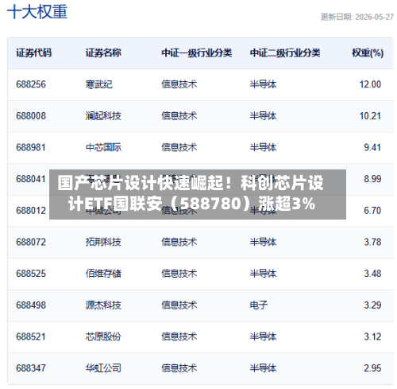
Task: Select the stock name 澜起科技
Action: point(103,116)
